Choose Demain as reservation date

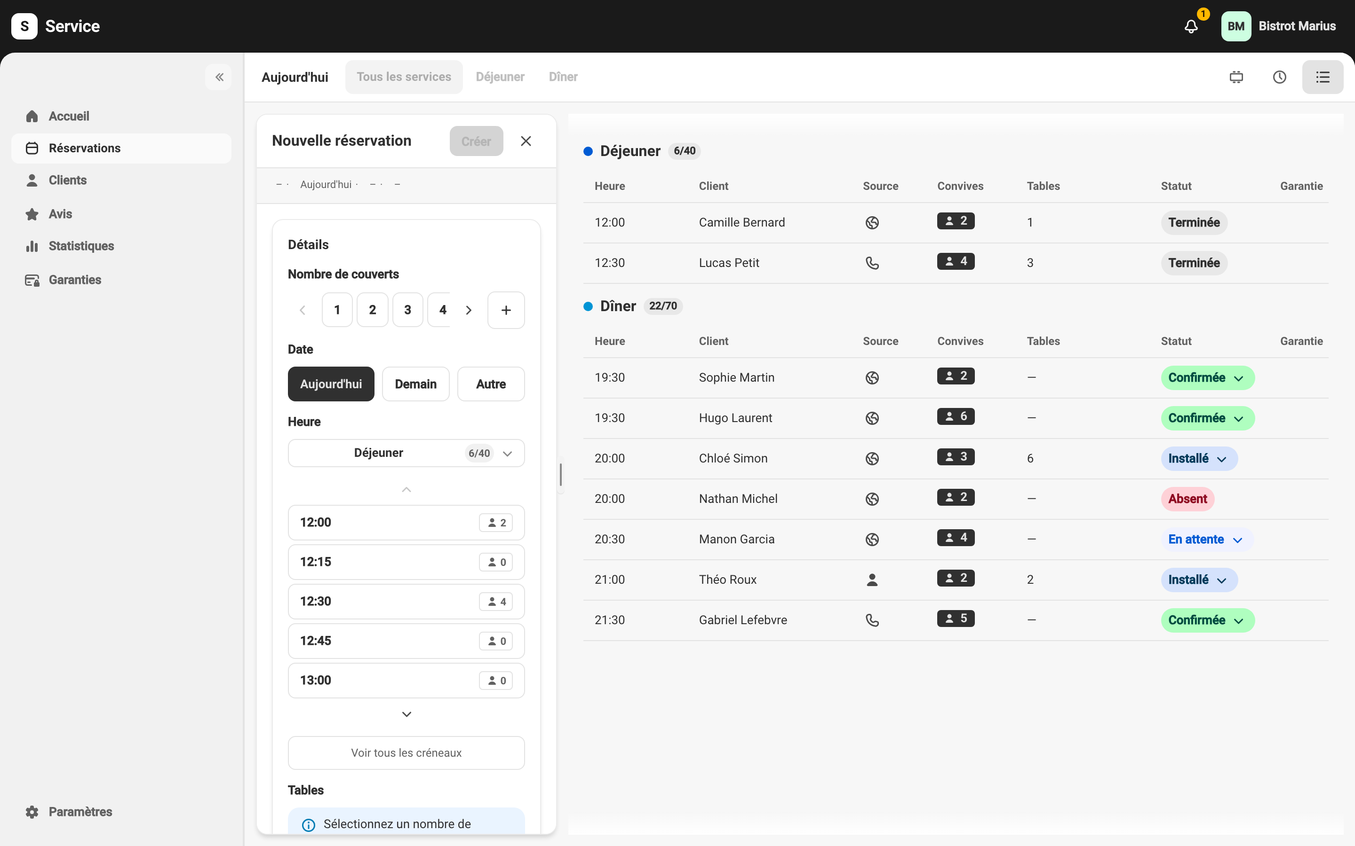(415, 384)
